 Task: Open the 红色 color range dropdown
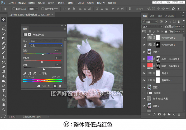(46, 45)
